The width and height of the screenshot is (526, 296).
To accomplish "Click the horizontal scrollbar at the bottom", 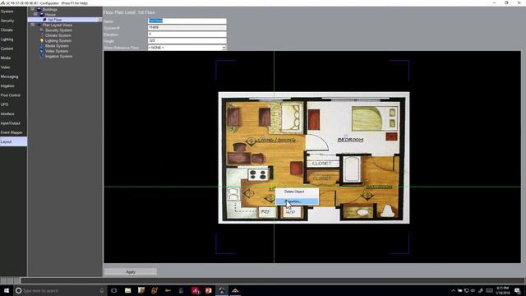I will 272,280.
